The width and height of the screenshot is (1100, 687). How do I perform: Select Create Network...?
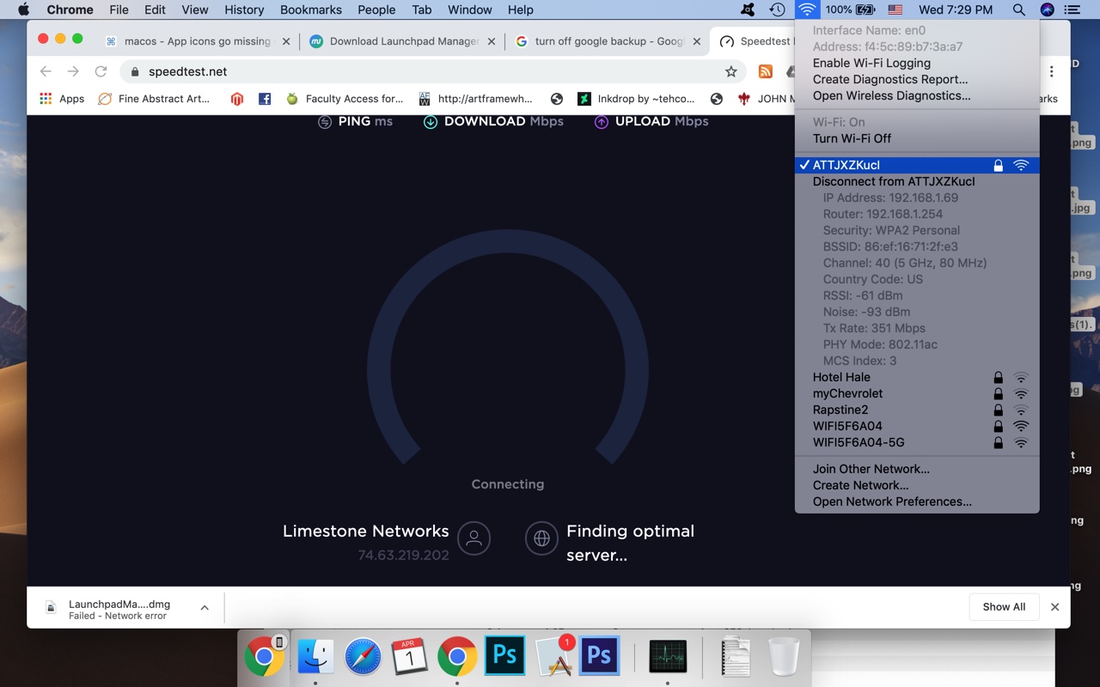click(x=860, y=485)
